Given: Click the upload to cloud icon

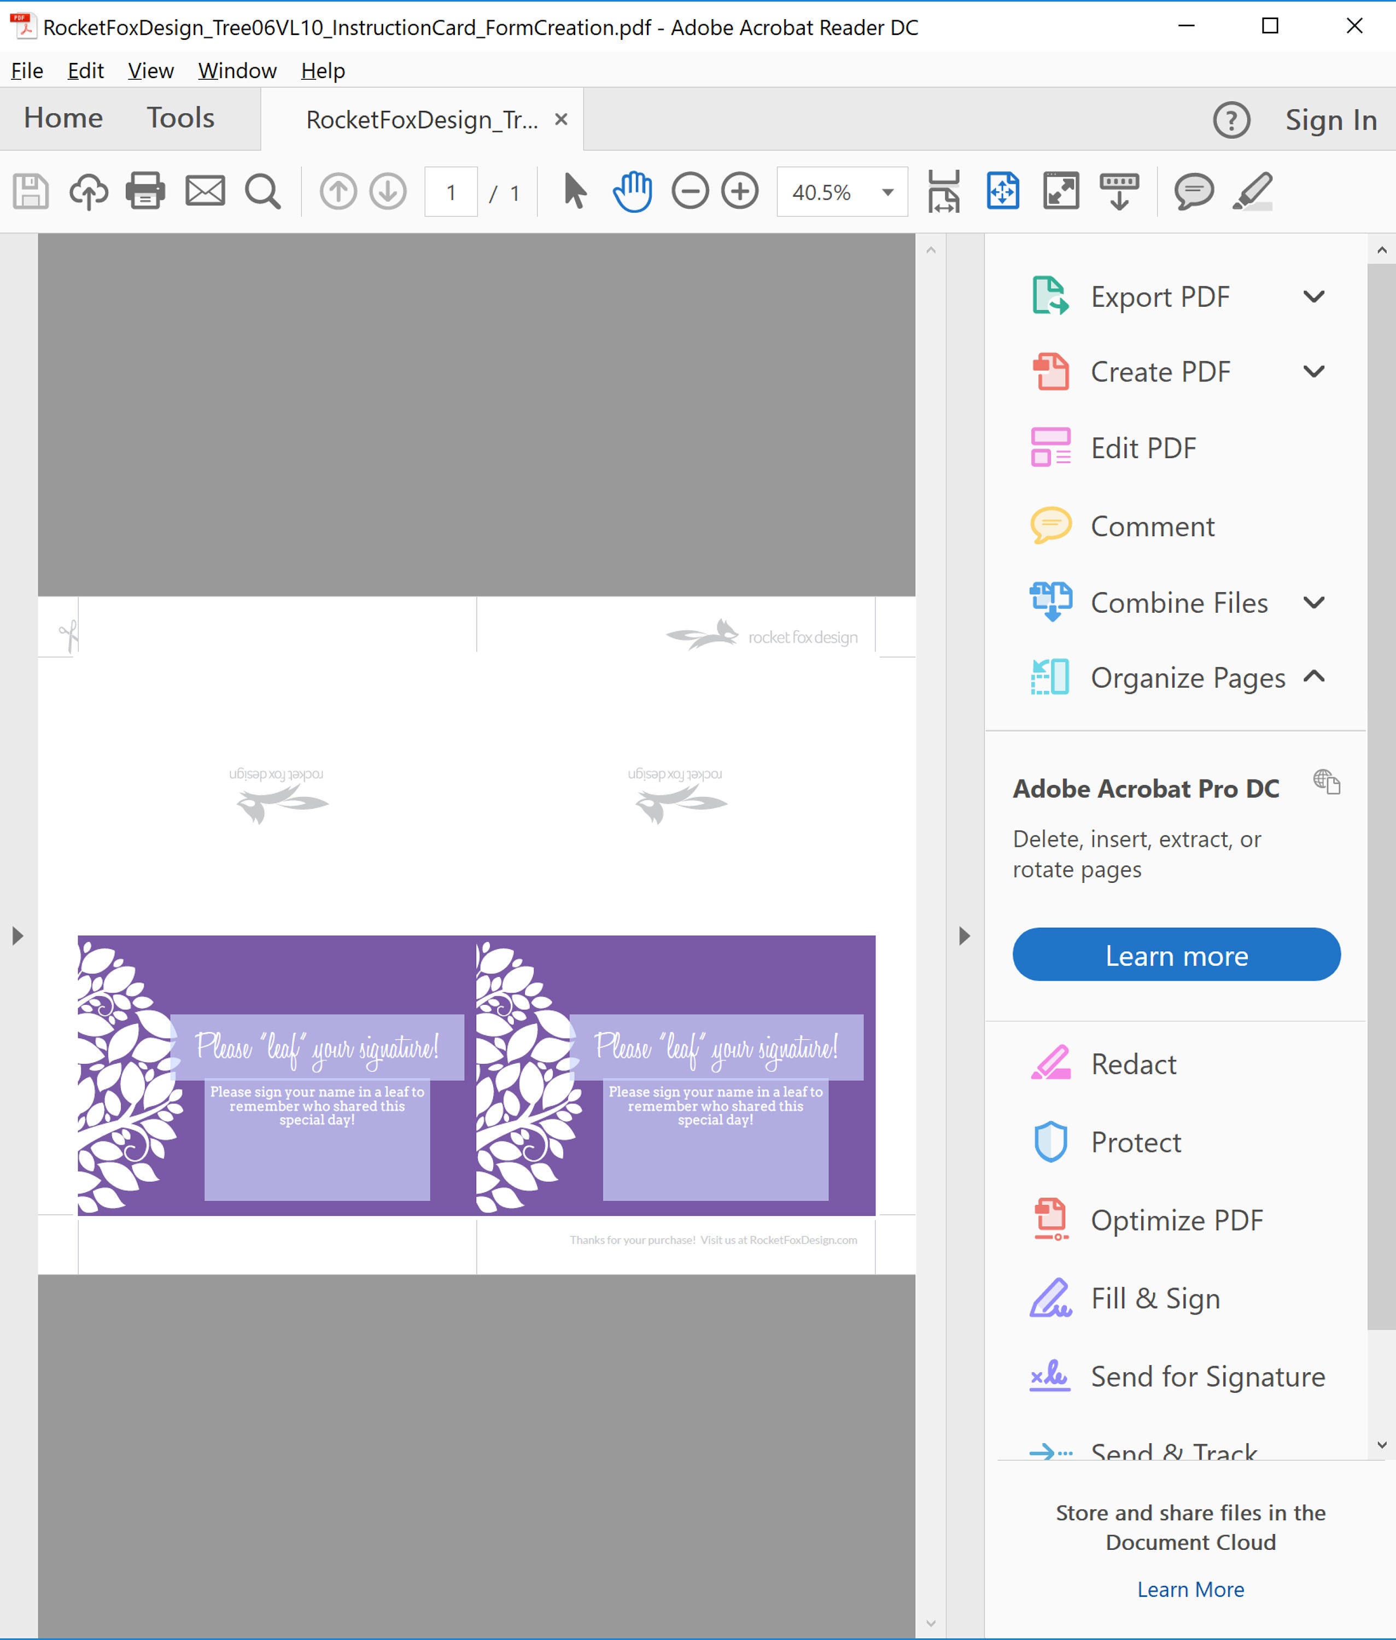Looking at the screenshot, I should pyautogui.click(x=89, y=191).
